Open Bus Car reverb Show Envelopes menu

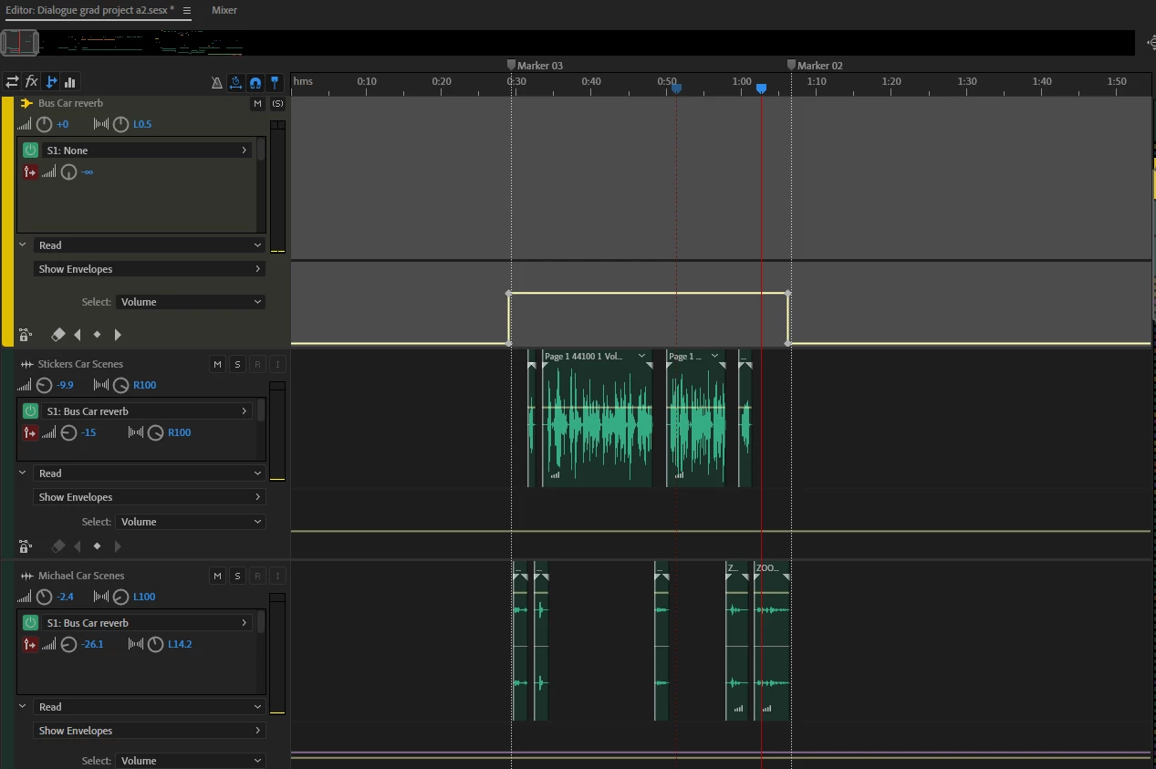click(150, 269)
